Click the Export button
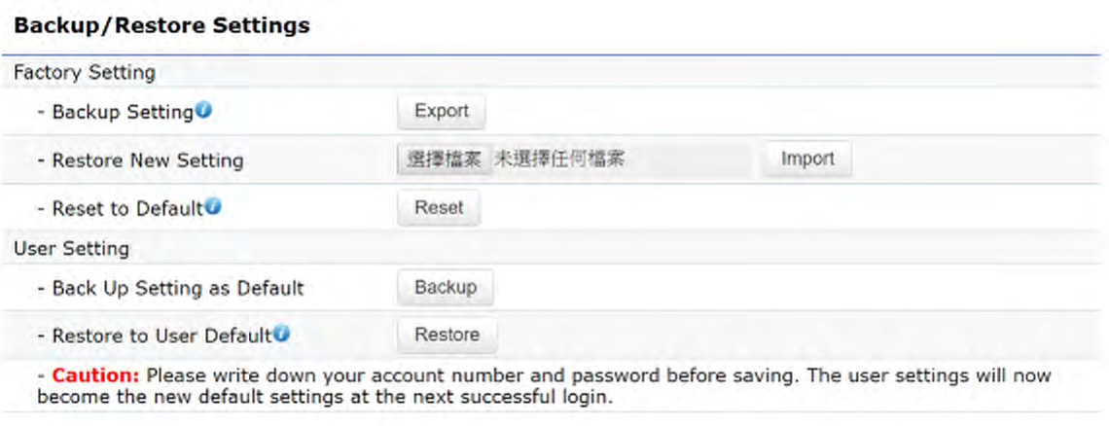Image resolution: width=1109 pixels, height=426 pixels. [442, 112]
